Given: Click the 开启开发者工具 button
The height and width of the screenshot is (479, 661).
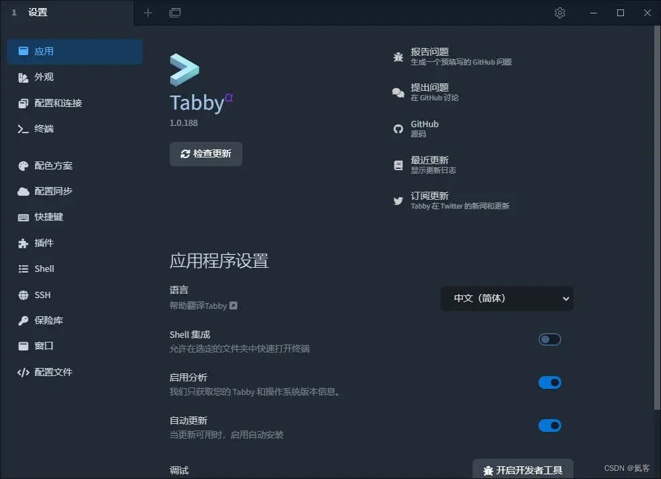Looking at the screenshot, I should point(523,469).
